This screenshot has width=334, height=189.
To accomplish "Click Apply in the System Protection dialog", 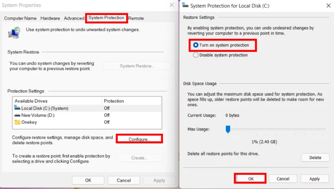I will click(314, 179).
